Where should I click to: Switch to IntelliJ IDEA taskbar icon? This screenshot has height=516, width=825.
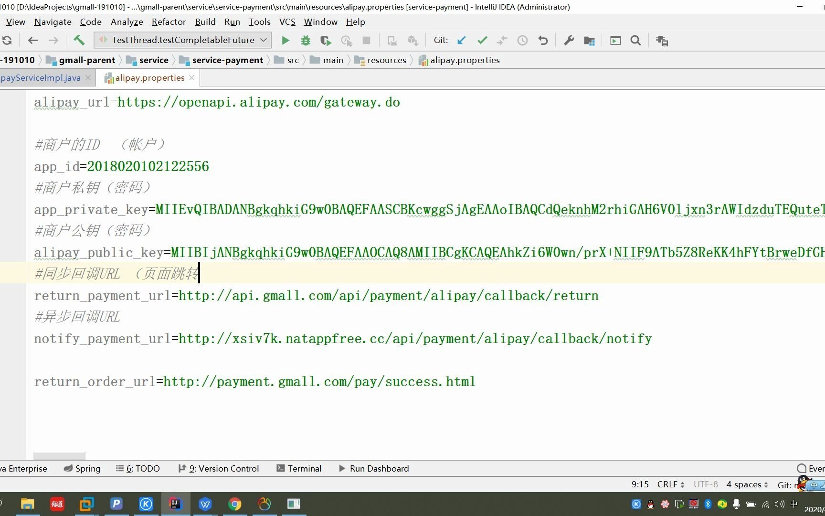pos(175,504)
